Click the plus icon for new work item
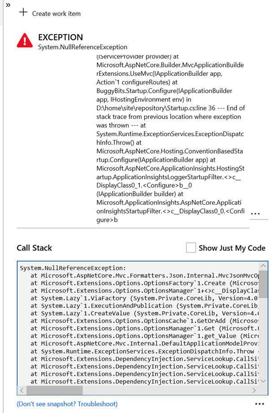 [23, 13]
